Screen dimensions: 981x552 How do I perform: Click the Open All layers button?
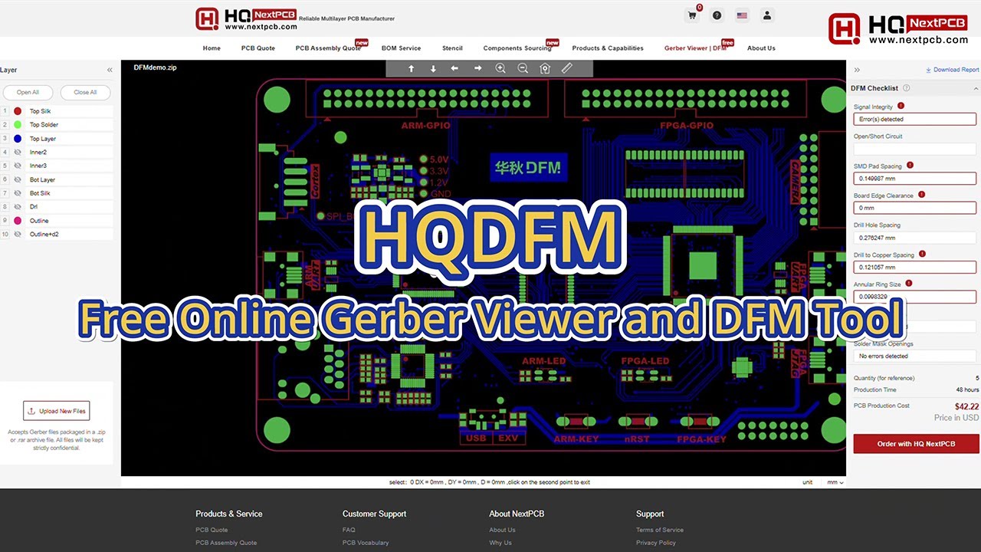pyautogui.click(x=28, y=92)
